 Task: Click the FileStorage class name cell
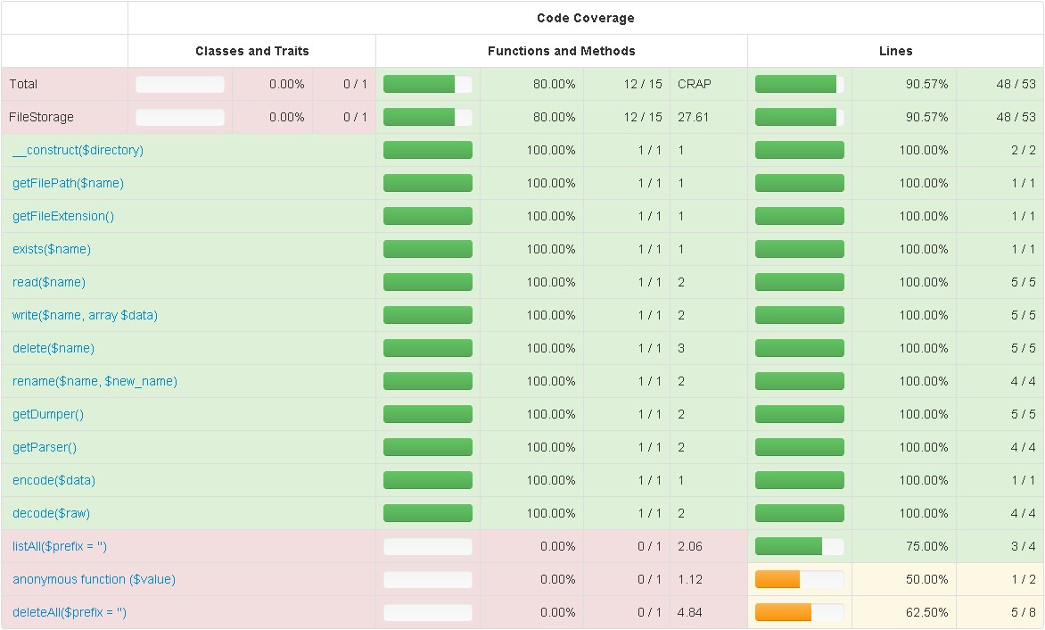tap(41, 117)
